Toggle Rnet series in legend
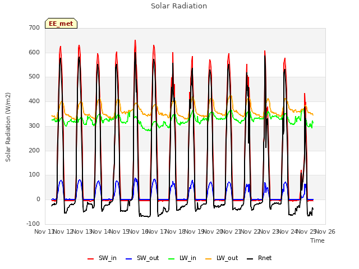 (259, 258)
